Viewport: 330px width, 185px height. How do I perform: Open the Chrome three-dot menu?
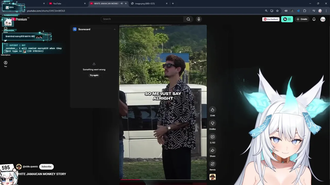point(326,11)
